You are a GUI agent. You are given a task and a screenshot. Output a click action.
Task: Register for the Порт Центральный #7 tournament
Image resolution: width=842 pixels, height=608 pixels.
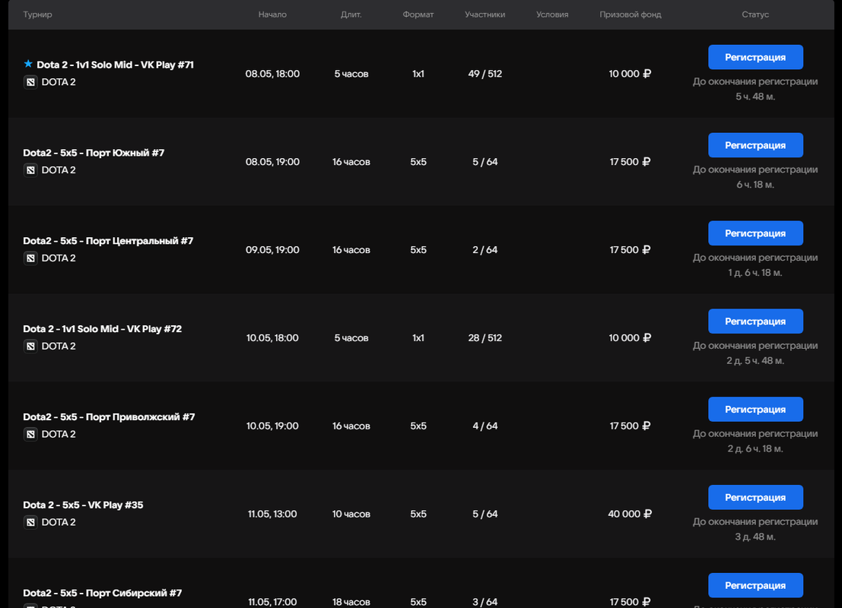[755, 233]
